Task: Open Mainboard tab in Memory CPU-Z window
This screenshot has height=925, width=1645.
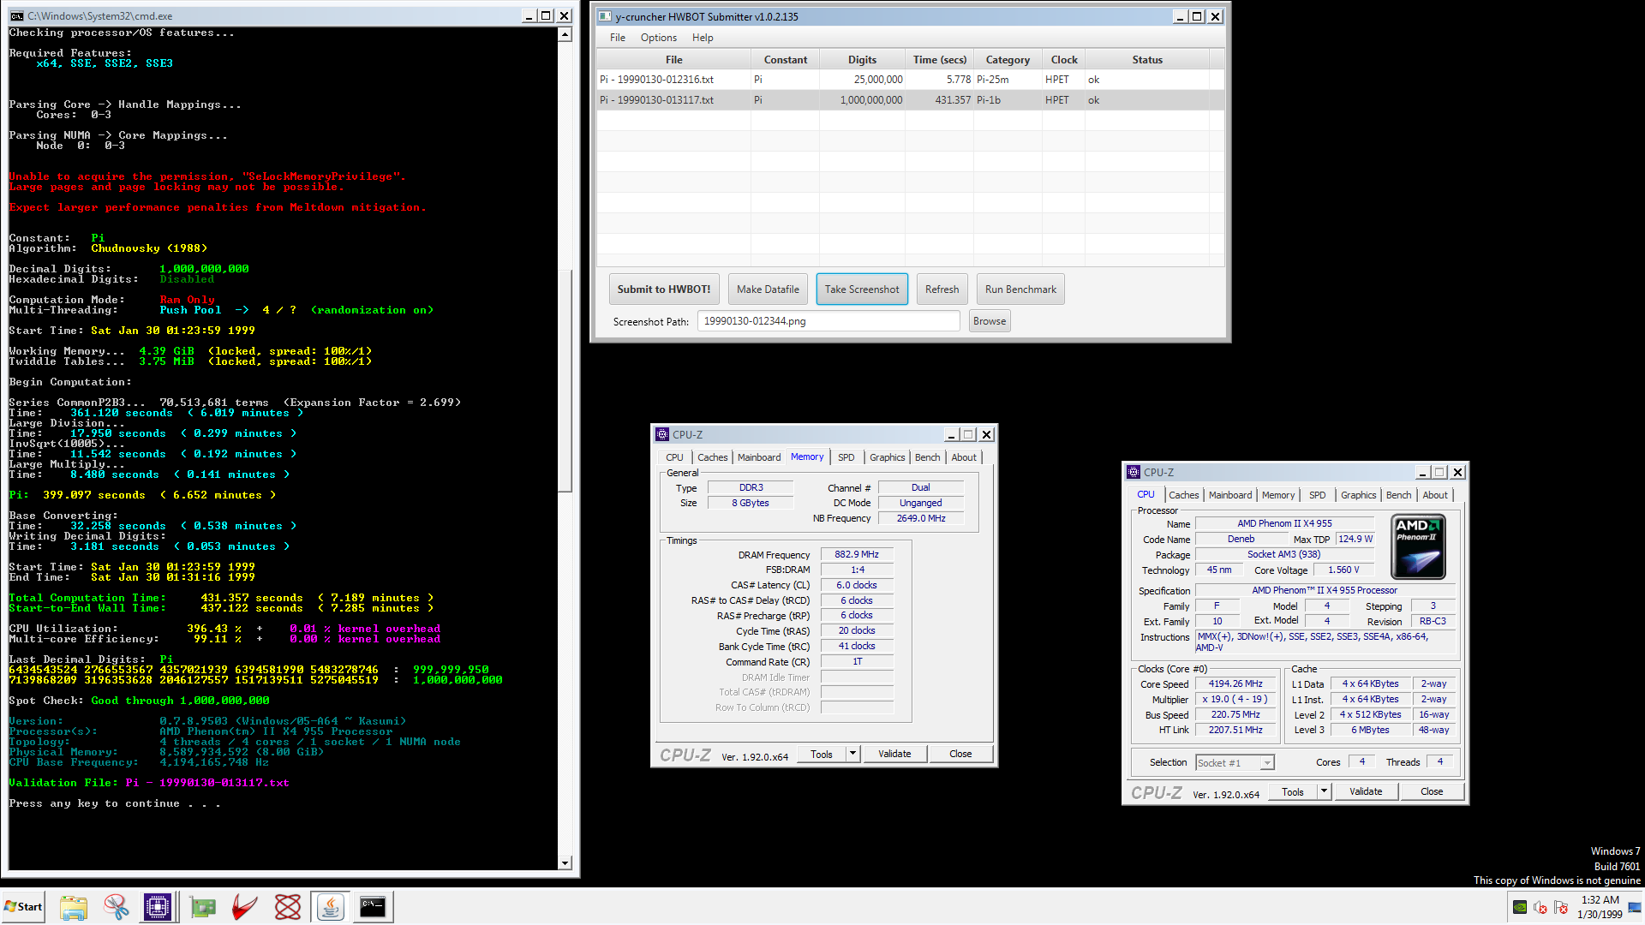Action: click(x=759, y=457)
